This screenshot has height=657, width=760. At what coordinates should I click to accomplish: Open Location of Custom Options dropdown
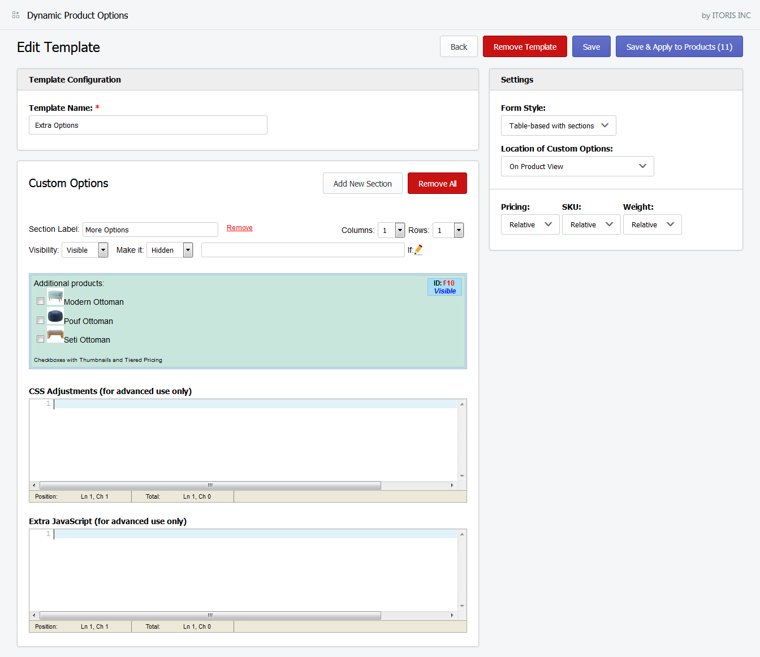tap(577, 166)
